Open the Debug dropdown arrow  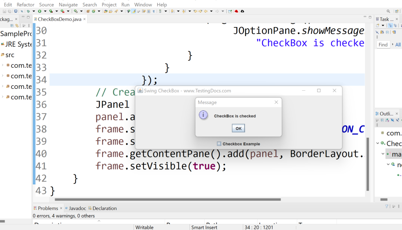pyautogui.click(x=34, y=11)
